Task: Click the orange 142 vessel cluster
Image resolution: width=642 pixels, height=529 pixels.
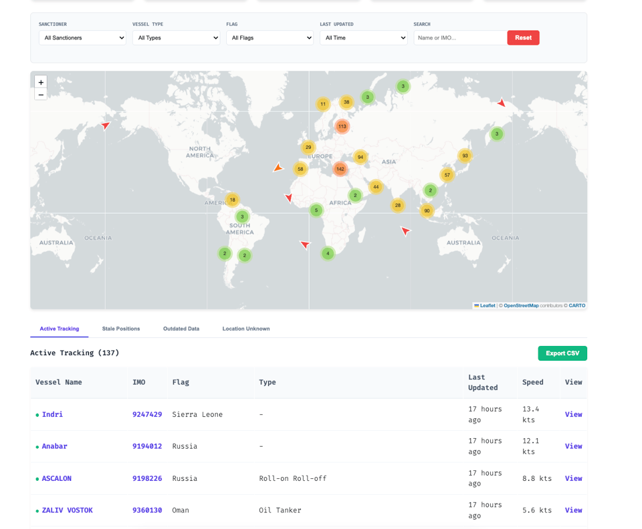Action: pyautogui.click(x=340, y=169)
